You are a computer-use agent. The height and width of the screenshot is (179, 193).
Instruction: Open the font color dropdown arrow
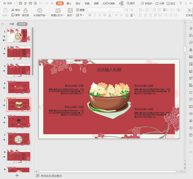click(112, 15)
